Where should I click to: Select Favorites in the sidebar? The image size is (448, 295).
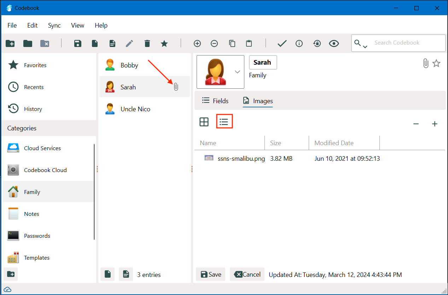(x=49, y=65)
